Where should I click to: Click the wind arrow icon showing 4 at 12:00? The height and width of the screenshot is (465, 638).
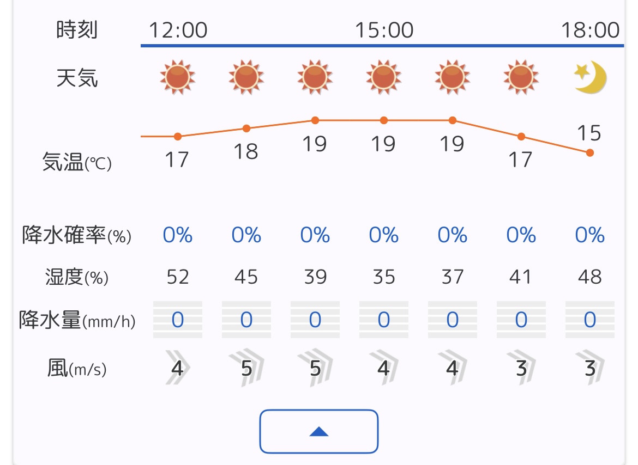[177, 368]
